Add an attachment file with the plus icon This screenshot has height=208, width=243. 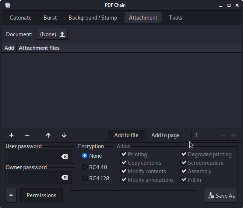point(11,135)
